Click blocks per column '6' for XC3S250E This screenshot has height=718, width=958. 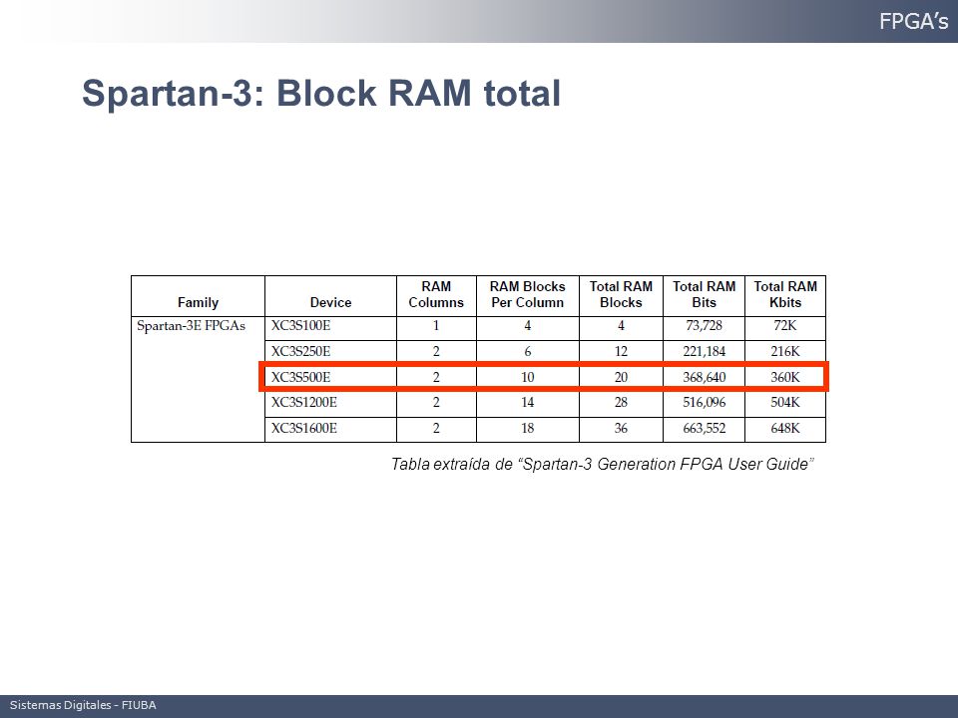[527, 351]
